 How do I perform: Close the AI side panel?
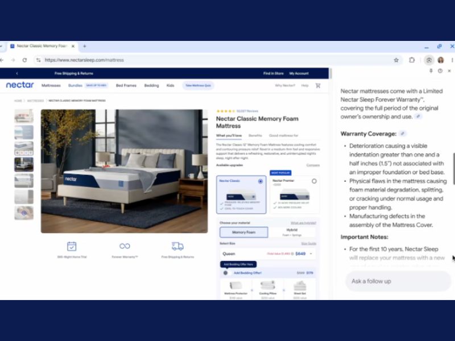tap(449, 71)
